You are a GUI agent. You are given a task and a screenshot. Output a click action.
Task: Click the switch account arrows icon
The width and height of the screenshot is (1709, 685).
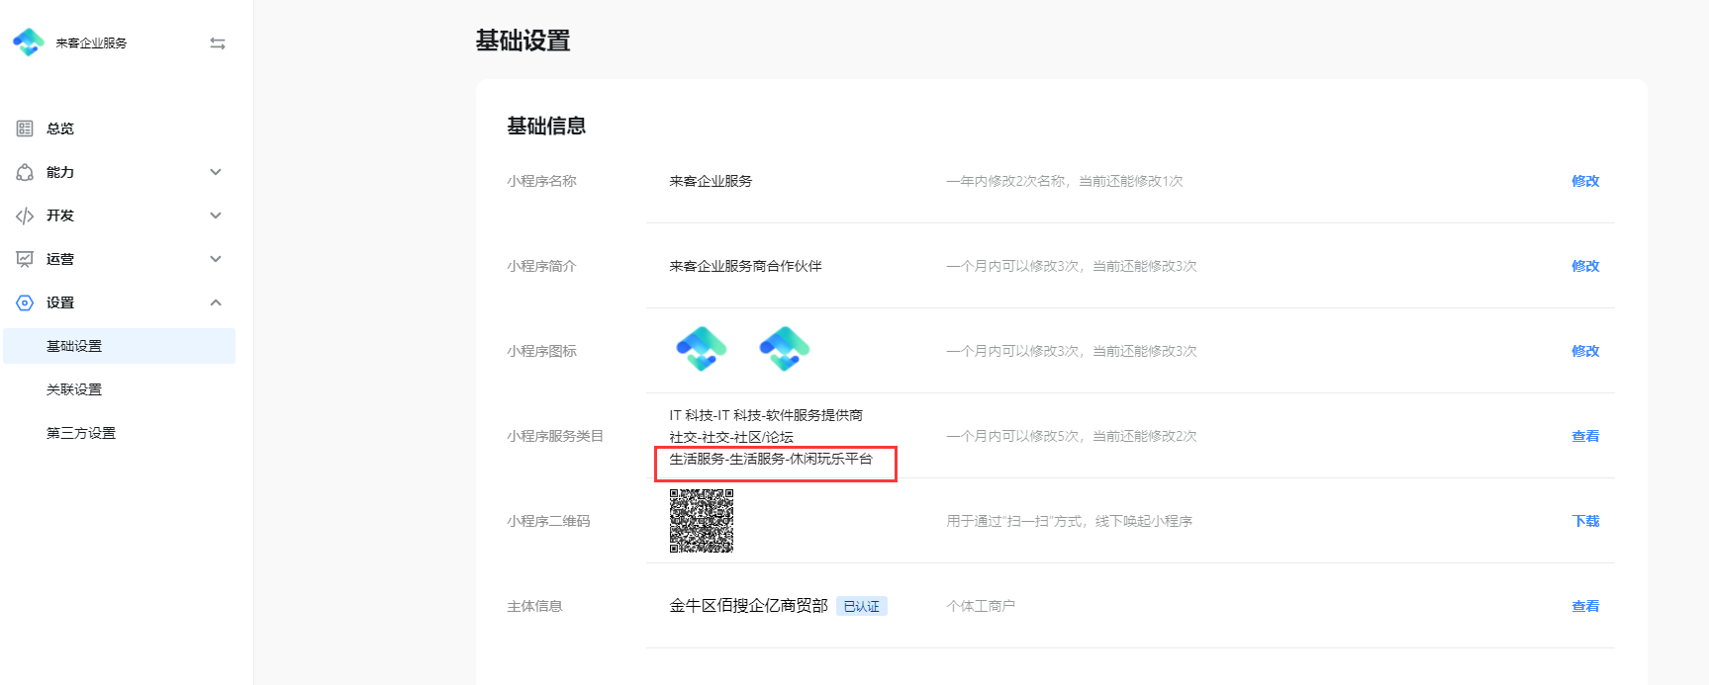coord(218,43)
